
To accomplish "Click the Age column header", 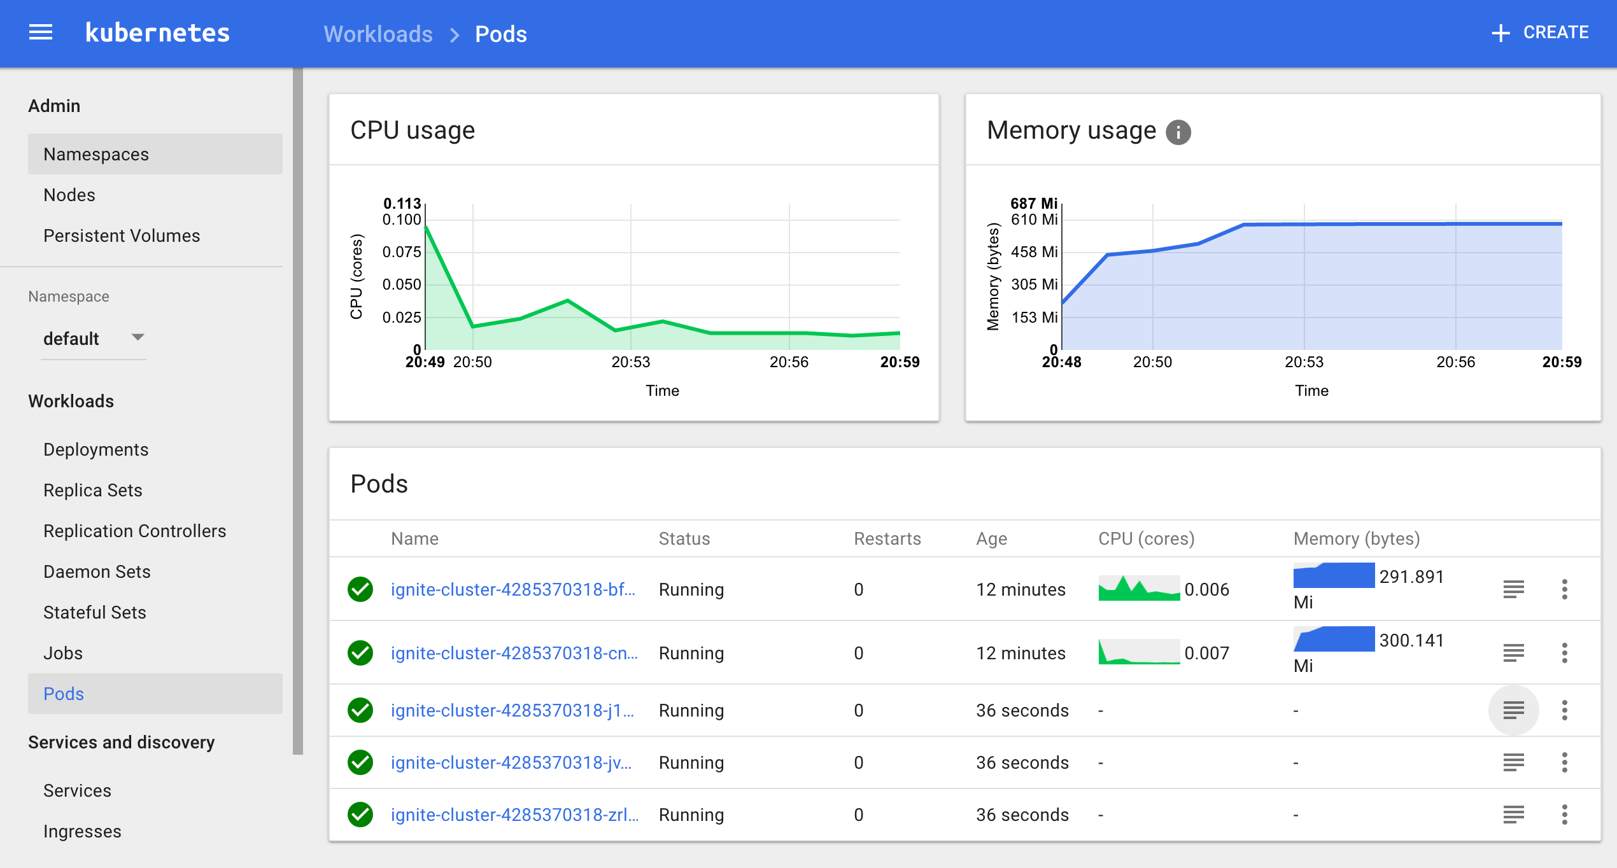I will (x=992, y=538).
